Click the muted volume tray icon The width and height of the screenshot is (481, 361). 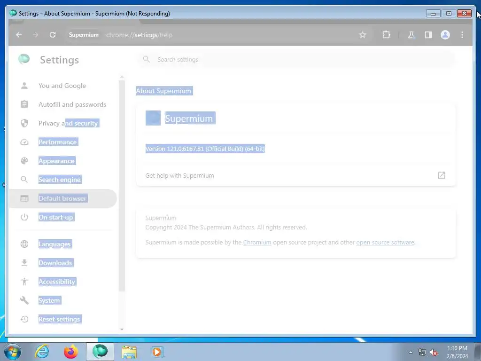click(x=434, y=353)
